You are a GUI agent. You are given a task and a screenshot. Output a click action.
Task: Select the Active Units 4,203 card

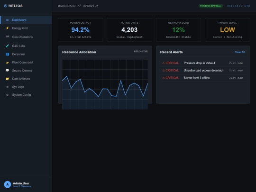[x=129, y=30]
